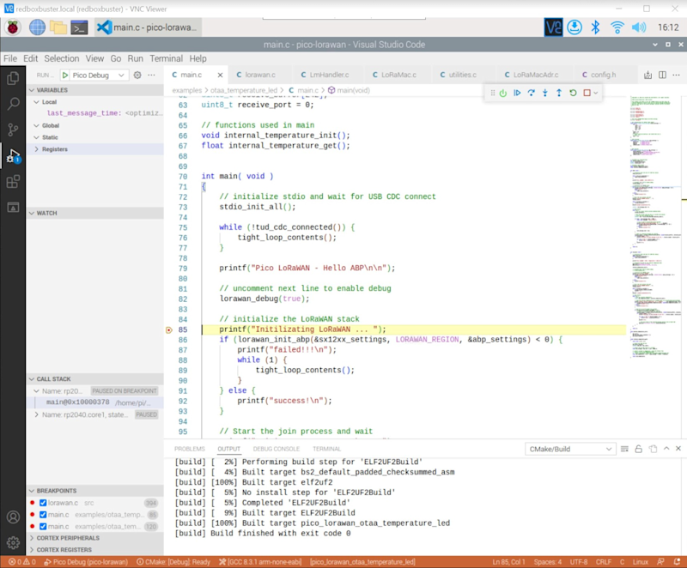
Task: Click the debug Continue button
Action: pyautogui.click(x=517, y=93)
